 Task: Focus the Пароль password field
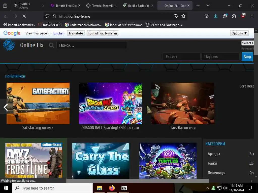[x=220, y=57]
